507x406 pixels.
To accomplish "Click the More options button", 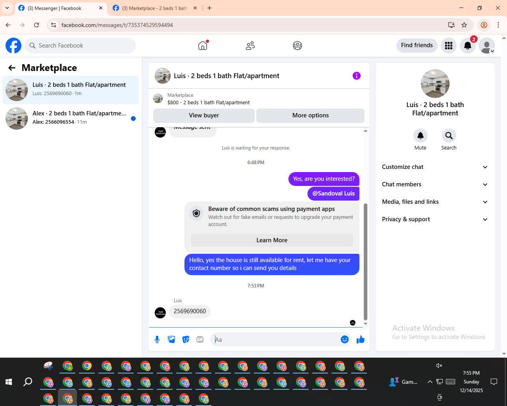I will 310,115.
